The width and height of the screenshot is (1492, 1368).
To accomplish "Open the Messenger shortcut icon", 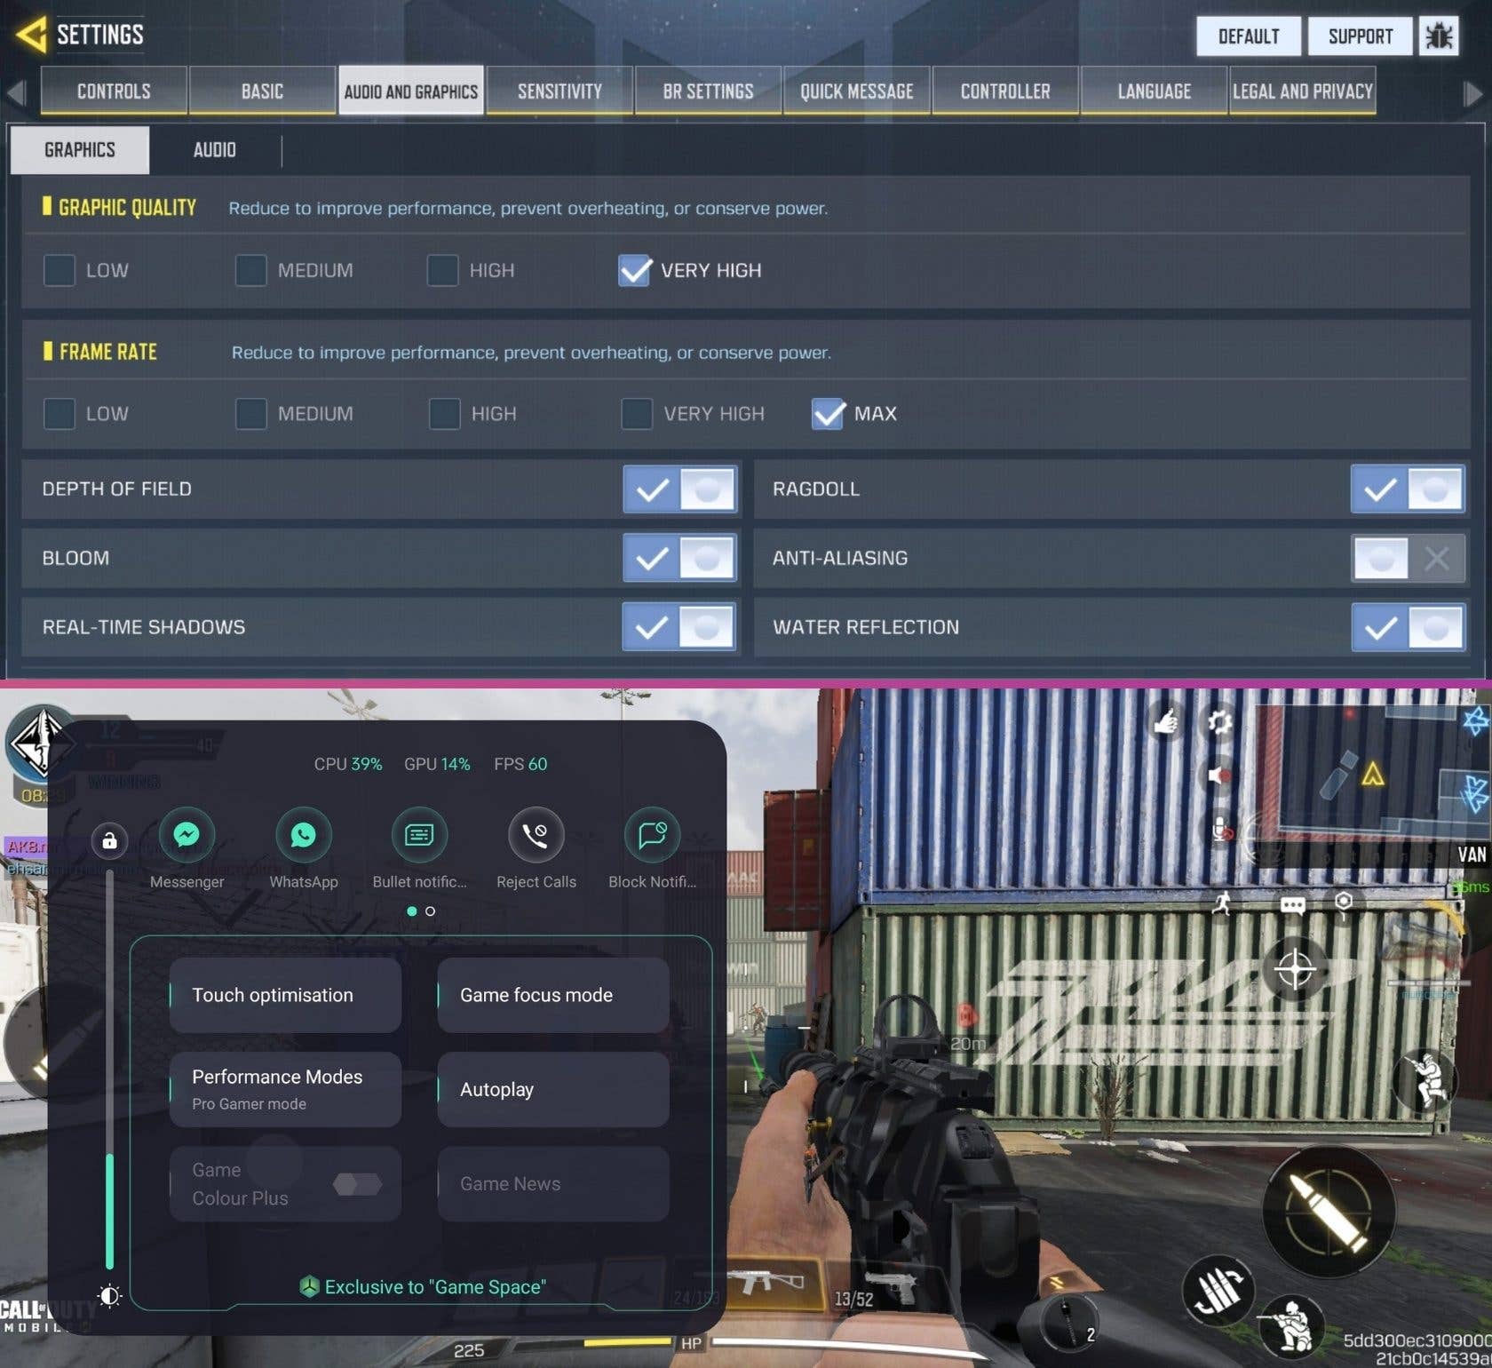I will tap(186, 835).
